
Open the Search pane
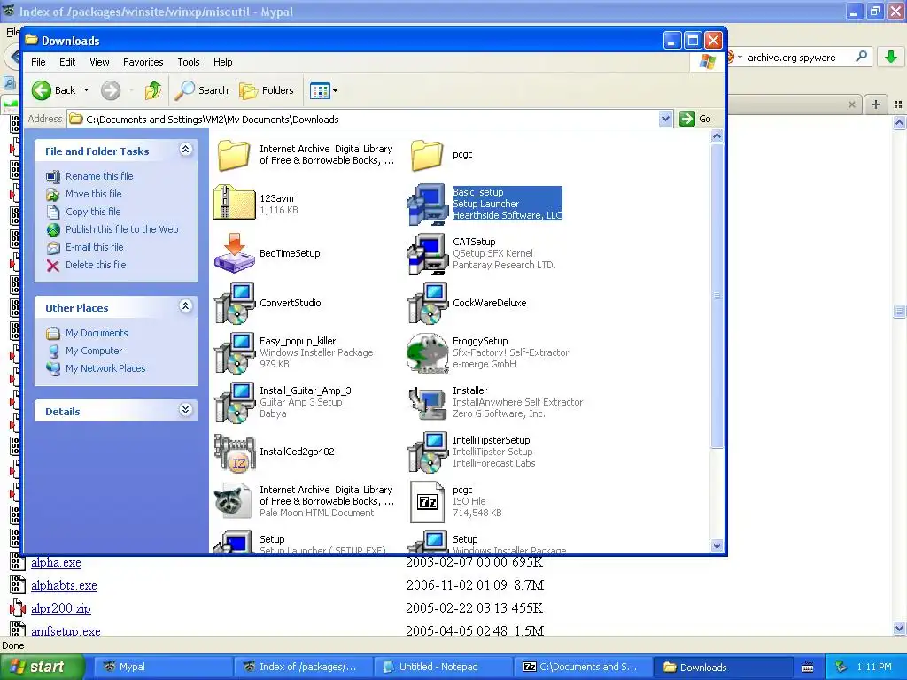(x=202, y=90)
